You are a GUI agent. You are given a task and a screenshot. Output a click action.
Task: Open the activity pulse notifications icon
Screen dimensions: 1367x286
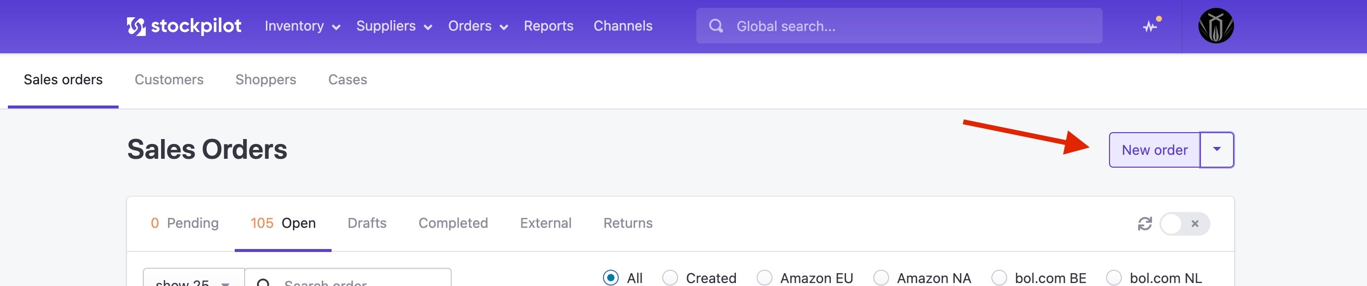click(x=1152, y=26)
